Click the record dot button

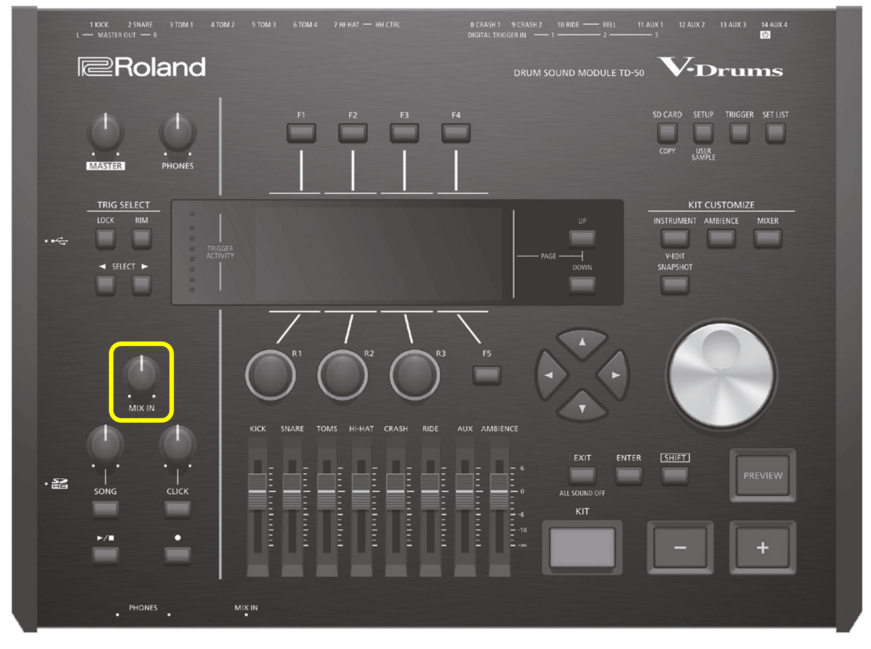coord(178,556)
